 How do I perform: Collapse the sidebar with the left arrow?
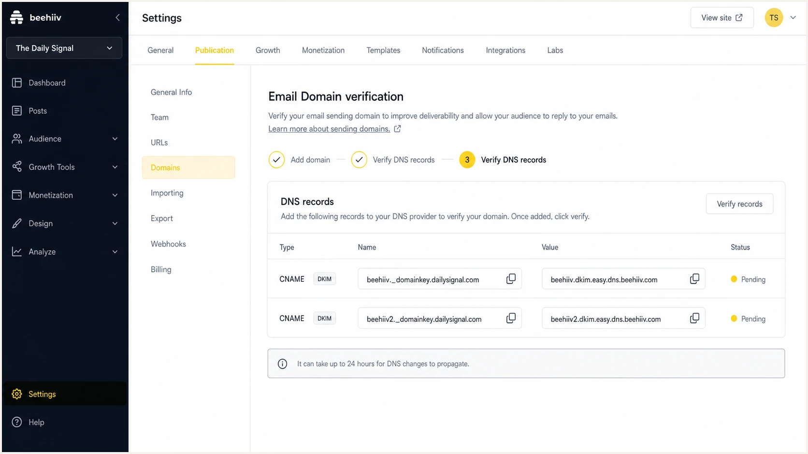pyautogui.click(x=117, y=17)
